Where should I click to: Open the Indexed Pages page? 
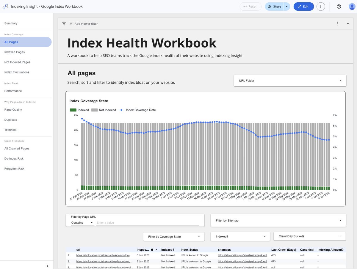(x=15, y=52)
